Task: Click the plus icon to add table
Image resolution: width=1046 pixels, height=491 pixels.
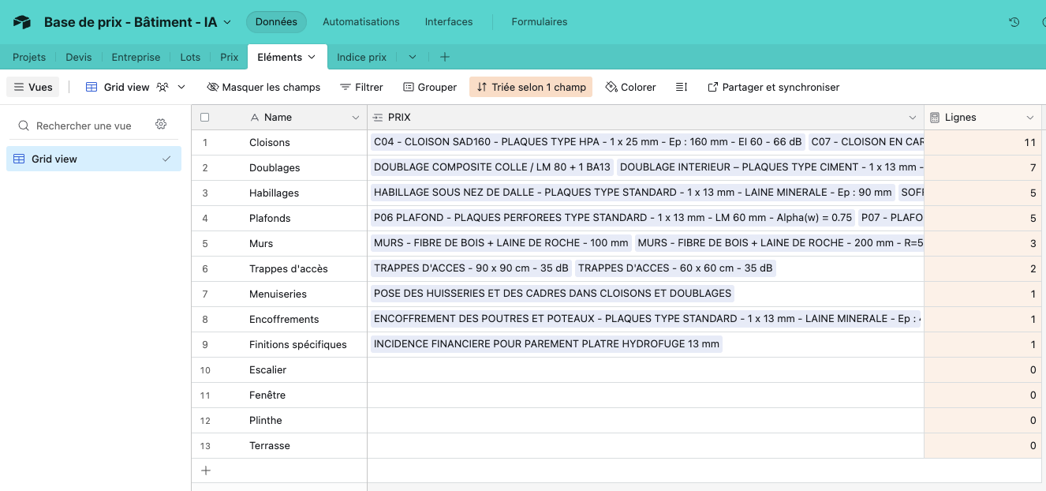Action: tap(445, 57)
